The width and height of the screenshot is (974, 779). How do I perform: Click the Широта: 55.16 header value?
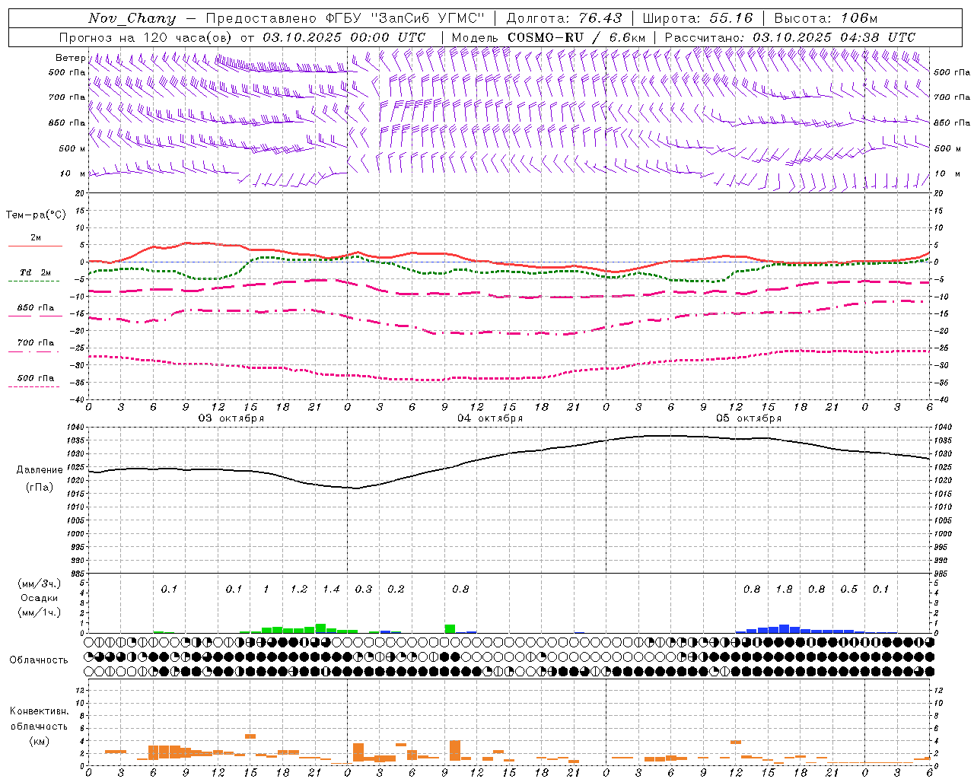tap(698, 18)
